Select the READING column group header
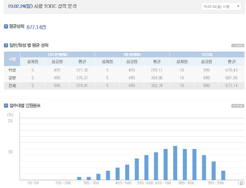This screenshot has height=188, width=246. coord(132,55)
